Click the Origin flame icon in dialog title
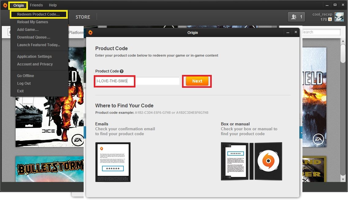The height and width of the screenshot is (200, 349). coord(90,32)
